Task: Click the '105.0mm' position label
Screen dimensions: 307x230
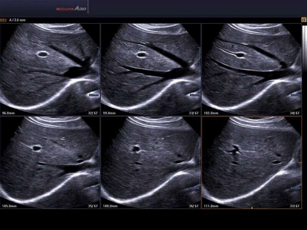Action: pyautogui.click(x=9, y=206)
